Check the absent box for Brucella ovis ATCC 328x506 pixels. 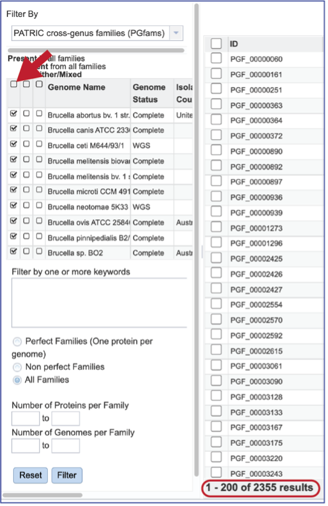point(27,221)
